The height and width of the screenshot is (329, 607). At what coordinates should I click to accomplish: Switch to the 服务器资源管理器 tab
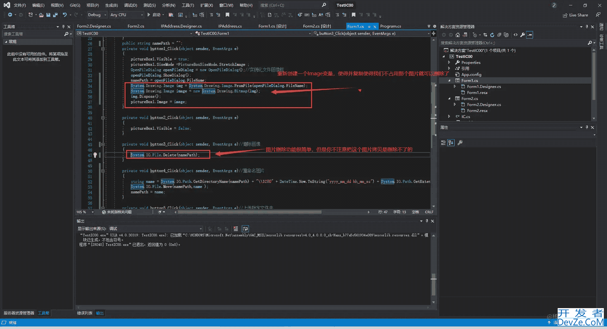pyautogui.click(x=19, y=313)
